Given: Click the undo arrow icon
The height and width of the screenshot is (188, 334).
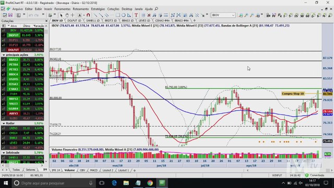Looking at the screenshot, I should click(31, 15).
